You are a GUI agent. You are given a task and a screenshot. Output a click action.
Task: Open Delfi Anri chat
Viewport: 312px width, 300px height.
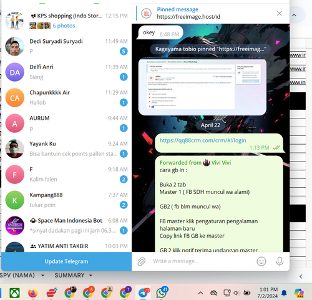[x=66, y=72]
